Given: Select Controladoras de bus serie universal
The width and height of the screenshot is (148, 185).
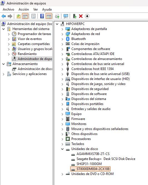Looking at the screenshot, I should (98, 64).
